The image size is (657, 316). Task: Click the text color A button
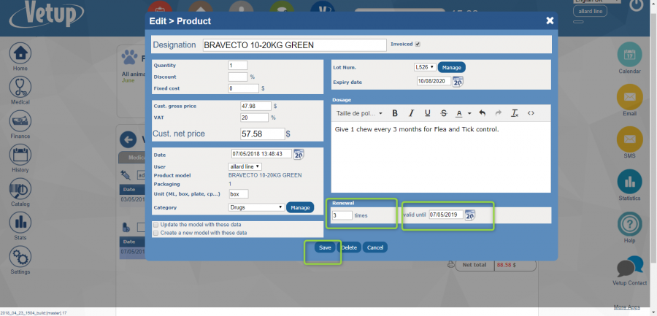[459, 113]
